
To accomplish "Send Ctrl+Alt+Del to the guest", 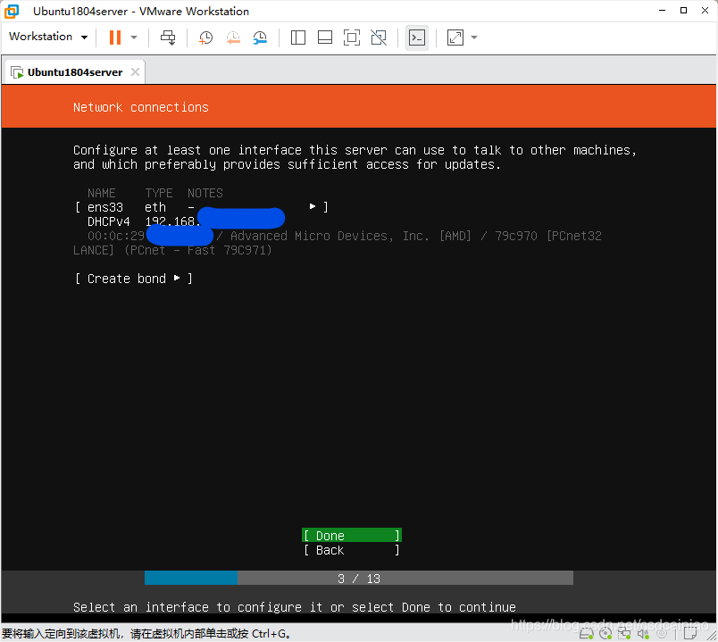I will [x=168, y=38].
